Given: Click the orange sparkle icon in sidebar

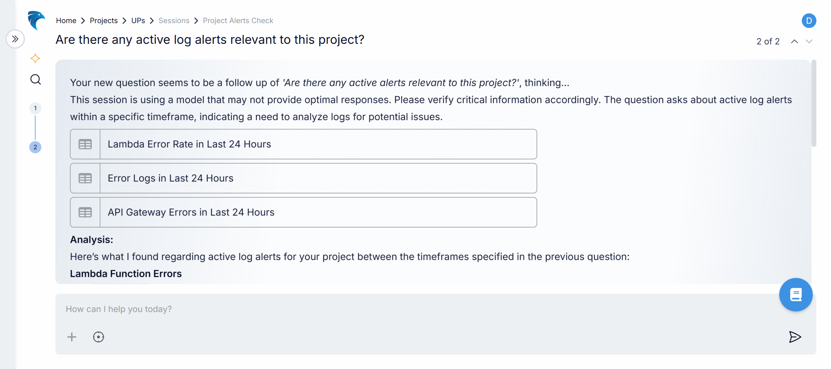Looking at the screenshot, I should [x=35, y=58].
